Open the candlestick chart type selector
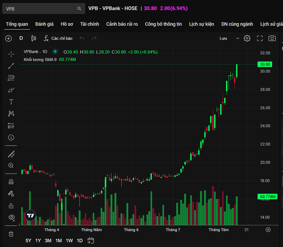This screenshot has width=283, height=247. click(x=33, y=38)
